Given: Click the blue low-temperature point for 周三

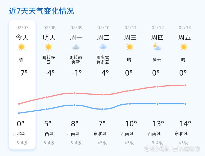Looking at the screenshot, I should (130, 104).
